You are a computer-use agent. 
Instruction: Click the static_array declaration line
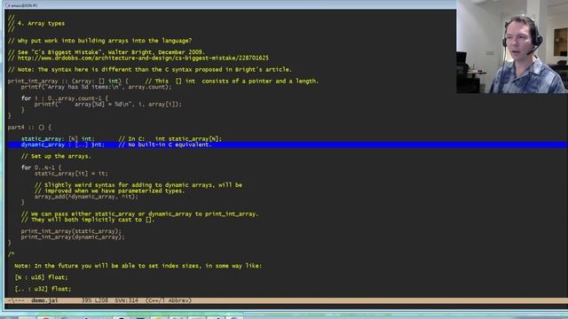point(122,139)
